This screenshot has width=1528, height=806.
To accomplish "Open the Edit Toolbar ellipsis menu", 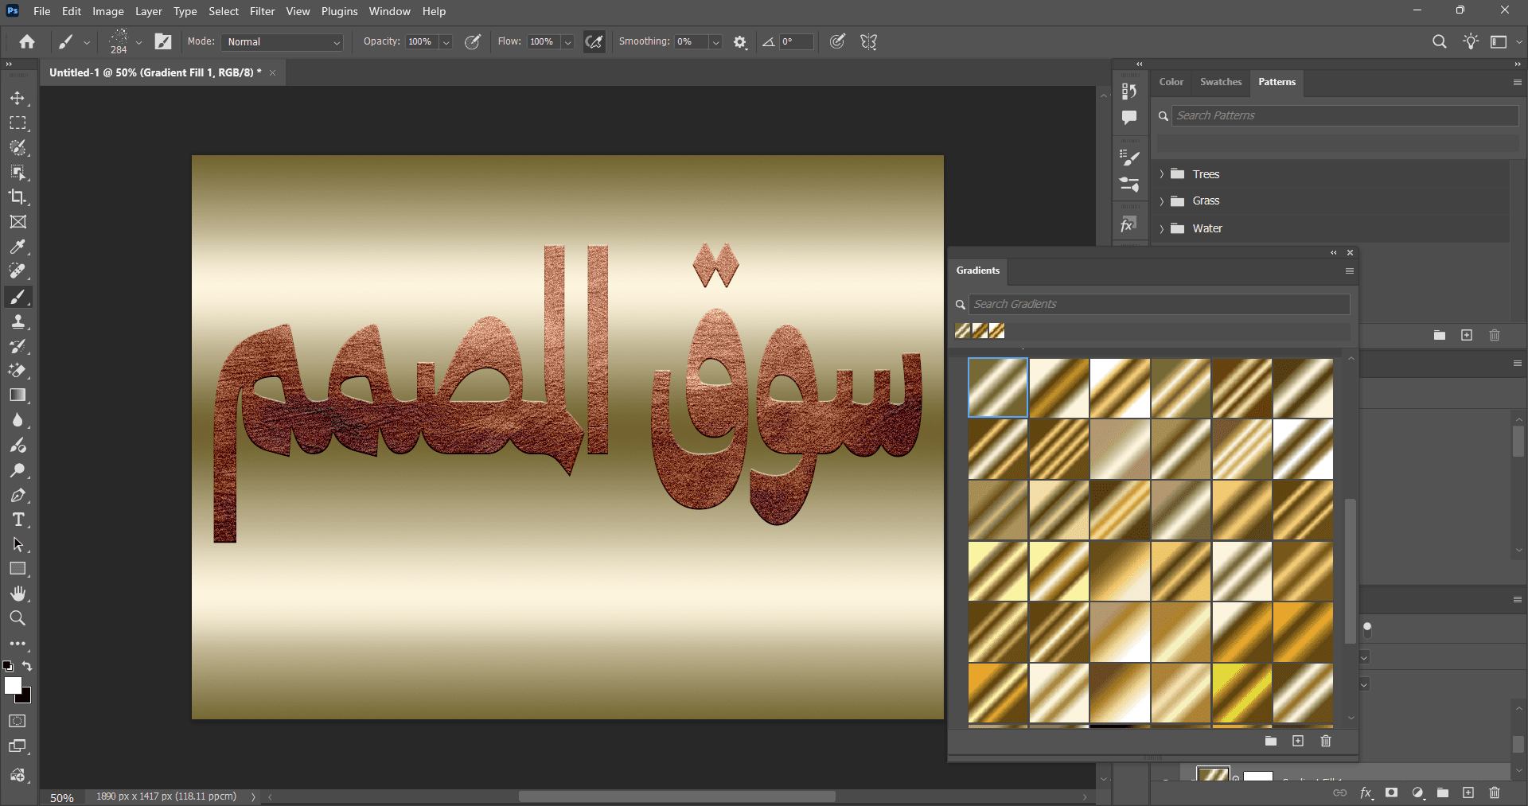I will click(18, 644).
